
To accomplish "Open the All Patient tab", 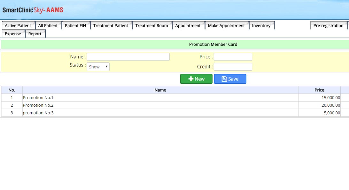I will click(48, 26).
